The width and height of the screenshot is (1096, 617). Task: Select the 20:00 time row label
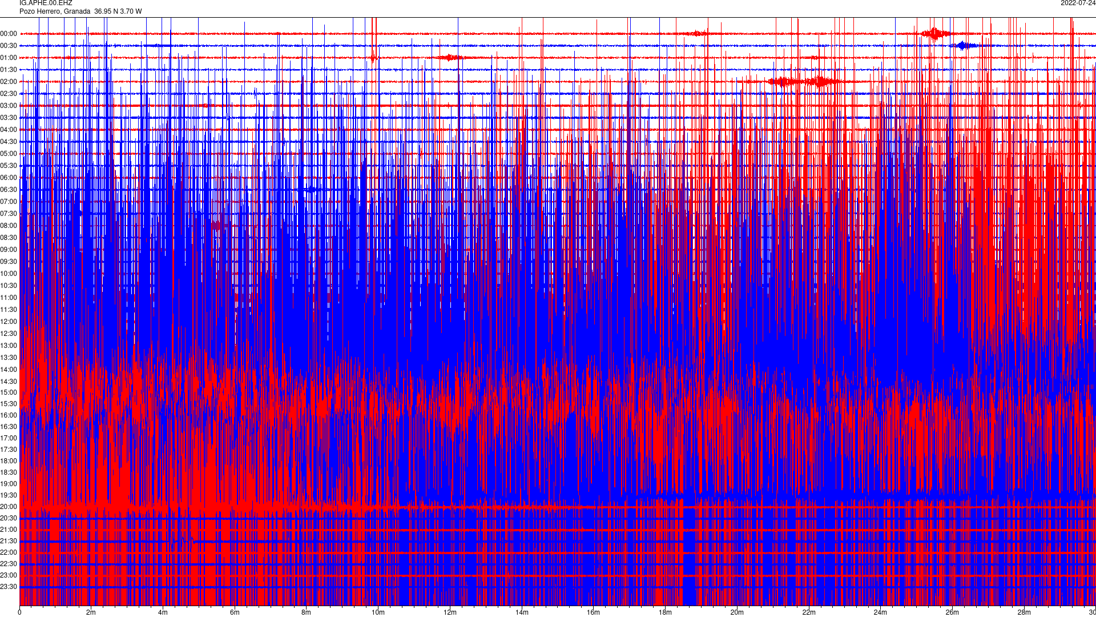pyautogui.click(x=9, y=507)
